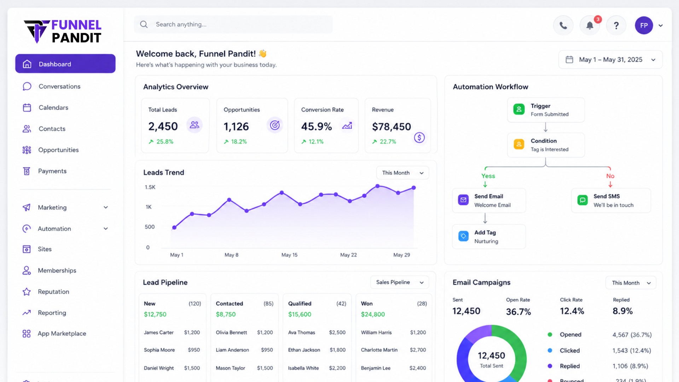Screen dimensions: 679x382
Task: Click the Won column total $24,800
Action: [373, 314]
